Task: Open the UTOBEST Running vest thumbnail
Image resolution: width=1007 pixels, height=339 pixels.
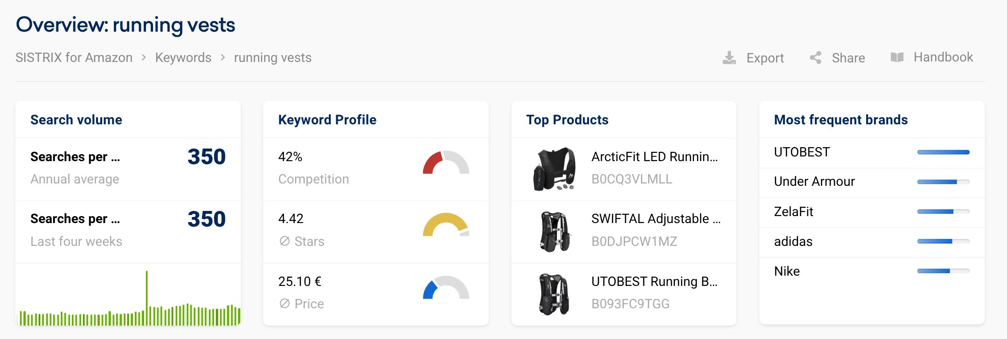Action: (x=554, y=294)
